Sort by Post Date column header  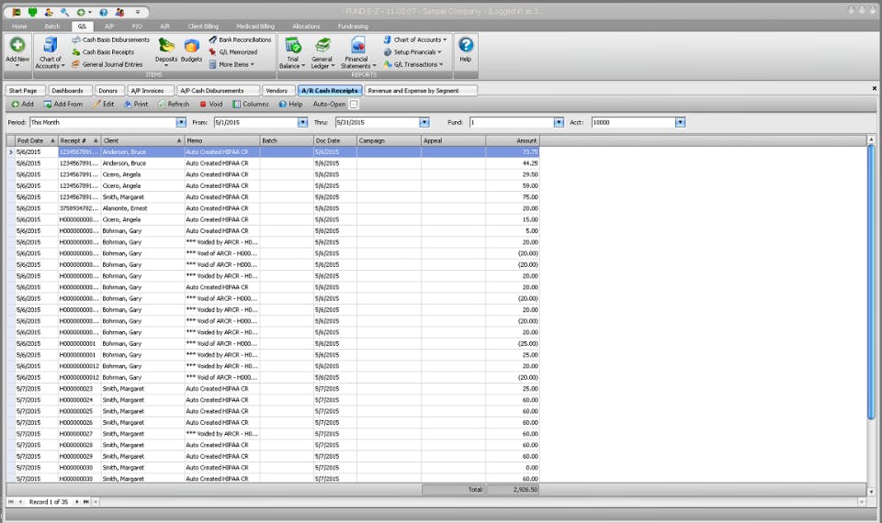click(x=36, y=140)
